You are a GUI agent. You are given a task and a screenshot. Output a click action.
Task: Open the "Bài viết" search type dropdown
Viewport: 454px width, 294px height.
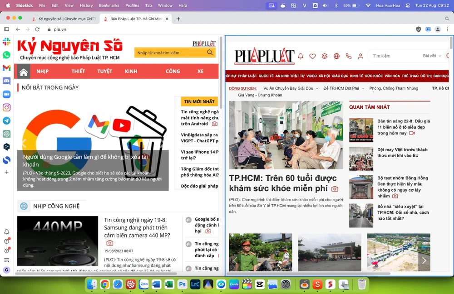point(430,55)
